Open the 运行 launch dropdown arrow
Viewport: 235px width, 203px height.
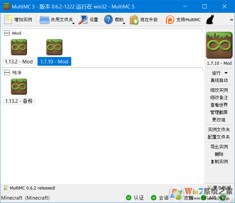pyautogui.click(x=226, y=73)
